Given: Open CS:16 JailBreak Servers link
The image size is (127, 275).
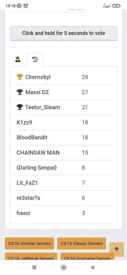Looking at the screenshot, I should tap(31, 256).
